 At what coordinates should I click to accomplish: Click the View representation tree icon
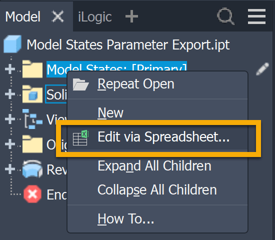point(32,119)
